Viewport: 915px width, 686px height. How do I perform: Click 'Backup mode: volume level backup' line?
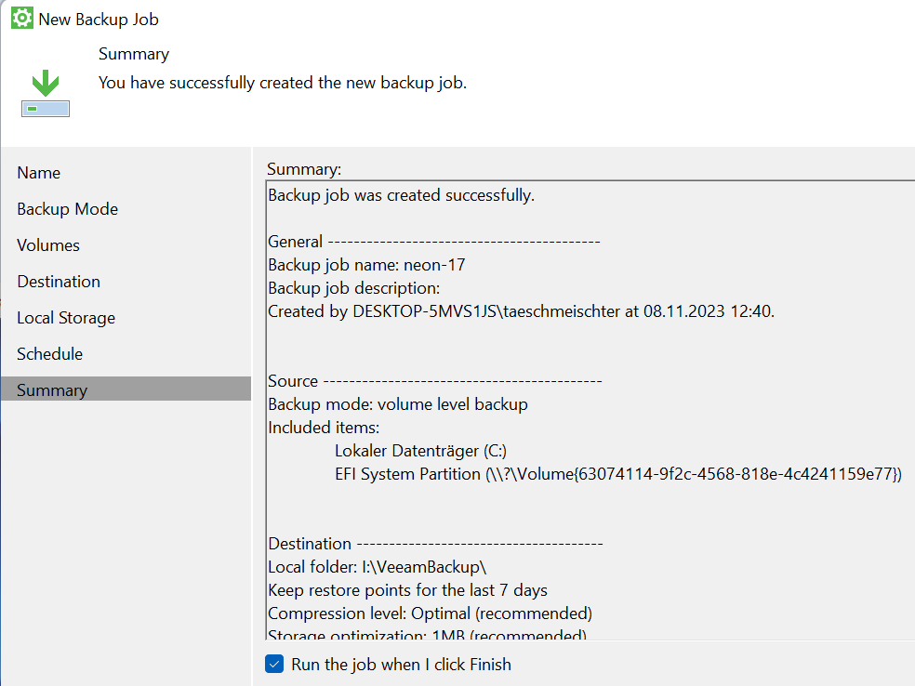point(397,404)
